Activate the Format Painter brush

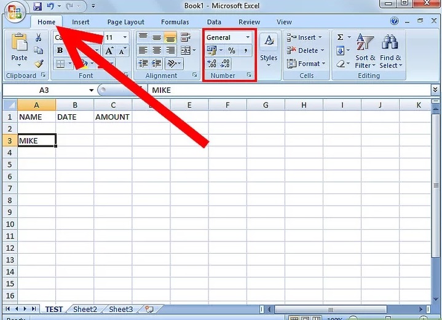point(39,64)
